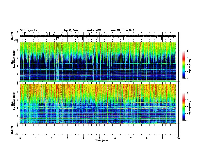Screen dimensions: 201x155
Task: Click the ch.2 "Frequency (kHz)" axis label
Action: pos(14,101)
